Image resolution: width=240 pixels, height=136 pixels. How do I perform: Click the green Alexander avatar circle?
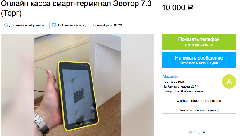(x=229, y=82)
